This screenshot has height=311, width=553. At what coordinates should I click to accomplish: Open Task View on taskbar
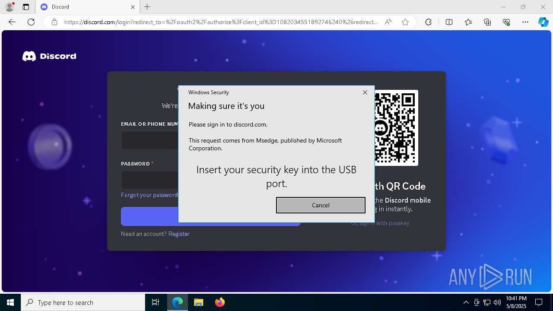[x=156, y=302]
